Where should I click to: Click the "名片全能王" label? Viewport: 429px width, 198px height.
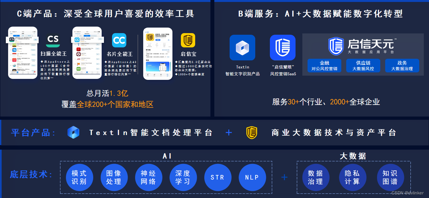click(120, 54)
